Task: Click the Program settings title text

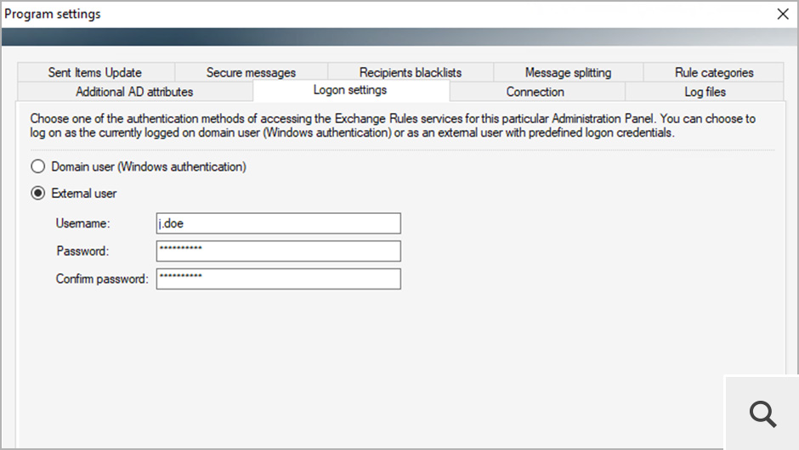Action: pyautogui.click(x=53, y=14)
